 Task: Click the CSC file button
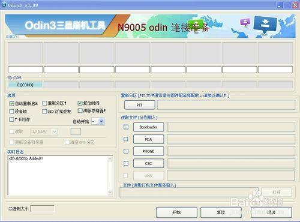[x=148, y=163]
